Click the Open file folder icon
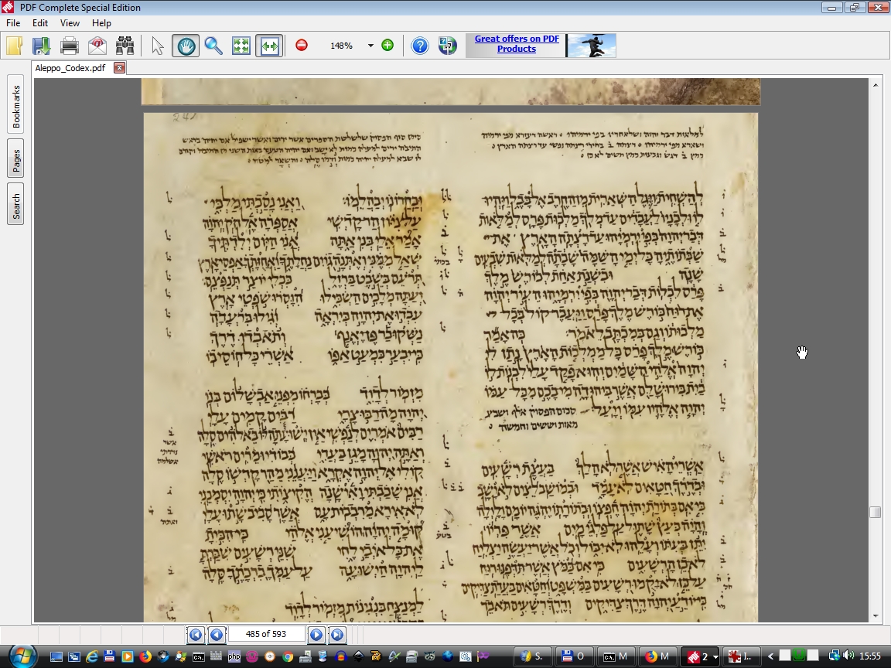This screenshot has width=891, height=668. point(14,46)
